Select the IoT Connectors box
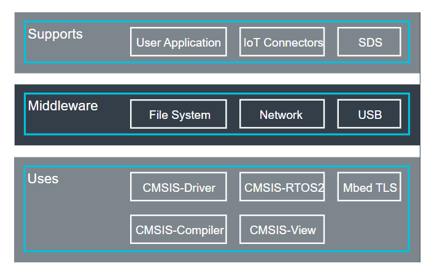 282,42
